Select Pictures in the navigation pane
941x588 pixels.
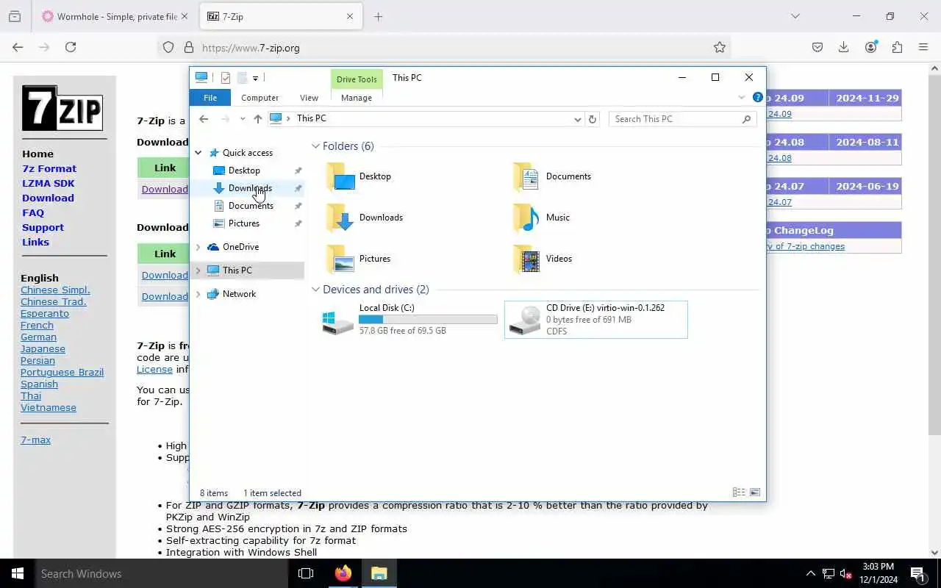coord(244,223)
